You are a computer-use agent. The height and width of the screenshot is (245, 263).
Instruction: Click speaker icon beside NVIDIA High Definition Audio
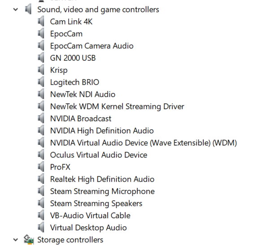41,130
